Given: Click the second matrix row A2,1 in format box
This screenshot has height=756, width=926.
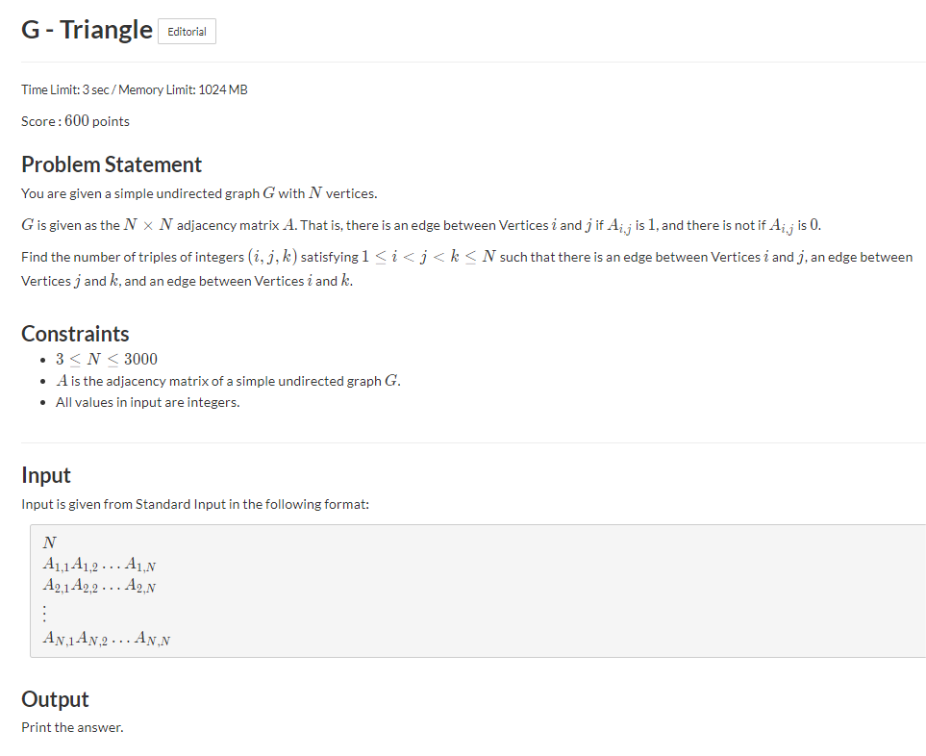Looking at the screenshot, I should (99, 586).
